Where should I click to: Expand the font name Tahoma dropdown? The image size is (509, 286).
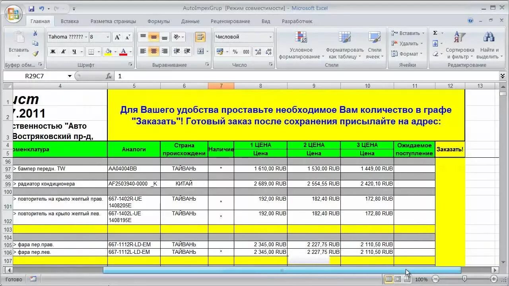coord(86,37)
